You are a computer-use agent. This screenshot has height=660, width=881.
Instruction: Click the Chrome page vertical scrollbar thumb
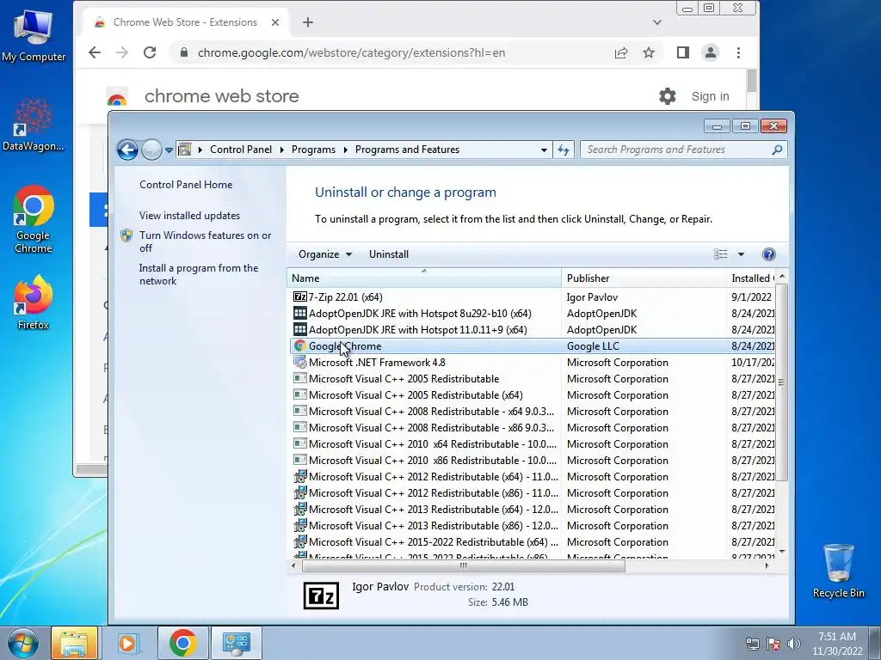[x=752, y=80]
